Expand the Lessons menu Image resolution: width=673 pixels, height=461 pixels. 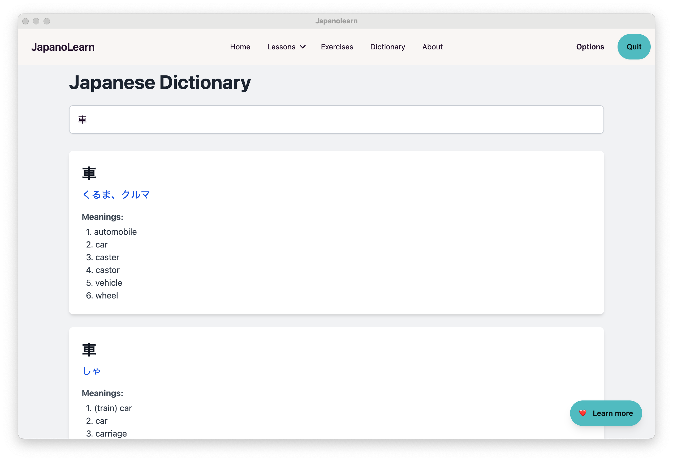[282, 47]
